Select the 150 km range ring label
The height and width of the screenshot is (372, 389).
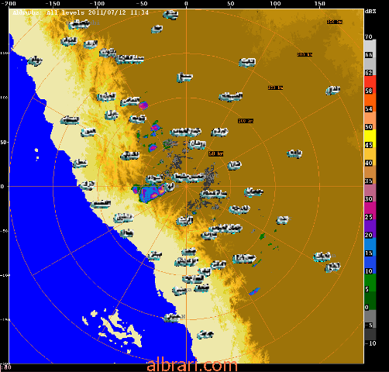click(x=275, y=88)
